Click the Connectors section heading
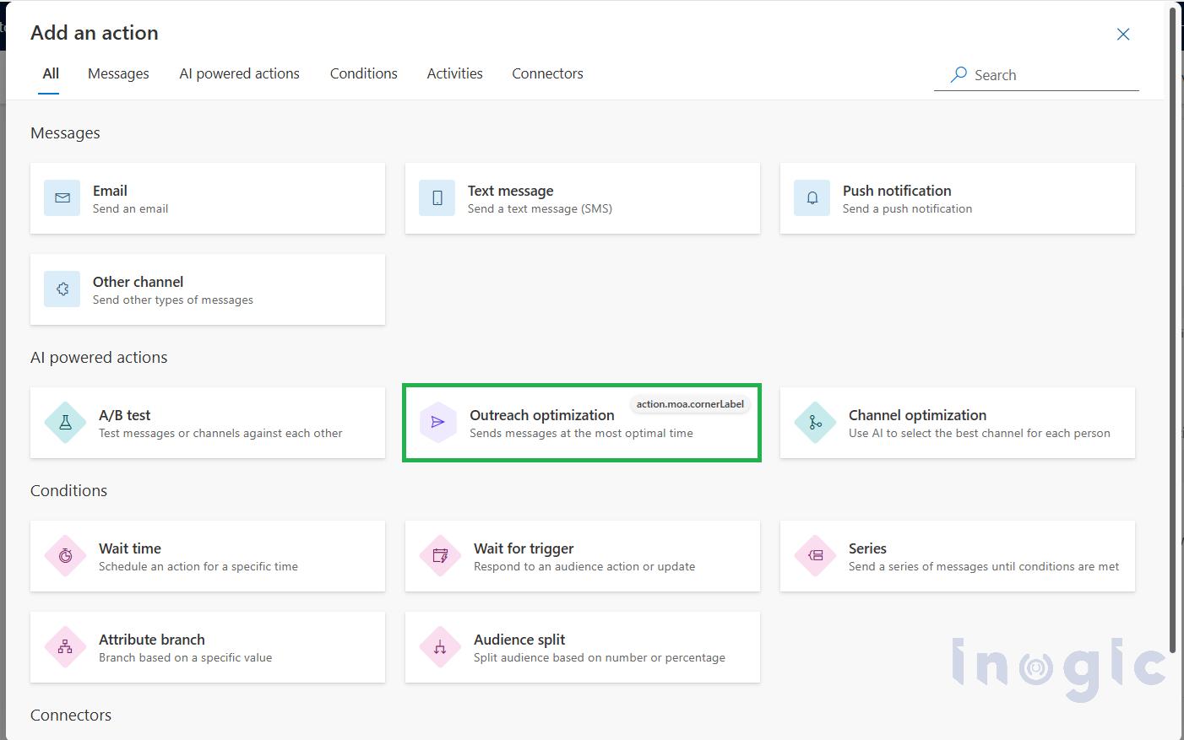The height and width of the screenshot is (740, 1184). click(71, 715)
